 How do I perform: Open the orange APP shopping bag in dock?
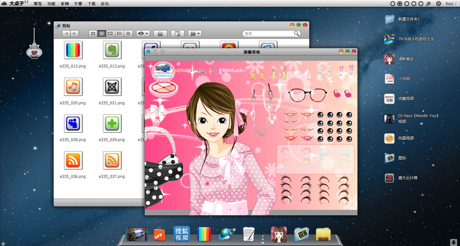tap(159, 234)
